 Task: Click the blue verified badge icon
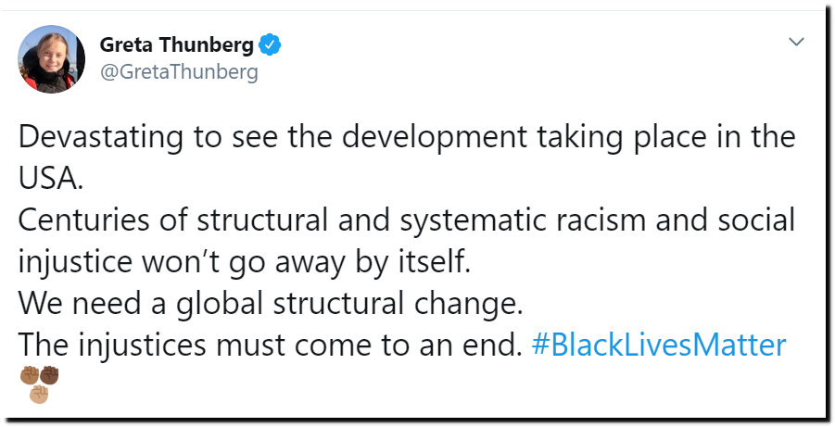click(270, 44)
